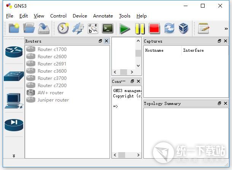This screenshot has height=170, width=232.
Task: Browse security devices sidebar icon
Action: pyautogui.click(x=14, y=125)
